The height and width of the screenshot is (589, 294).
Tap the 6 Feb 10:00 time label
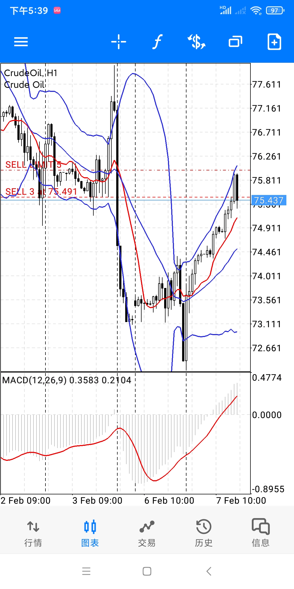point(169,501)
